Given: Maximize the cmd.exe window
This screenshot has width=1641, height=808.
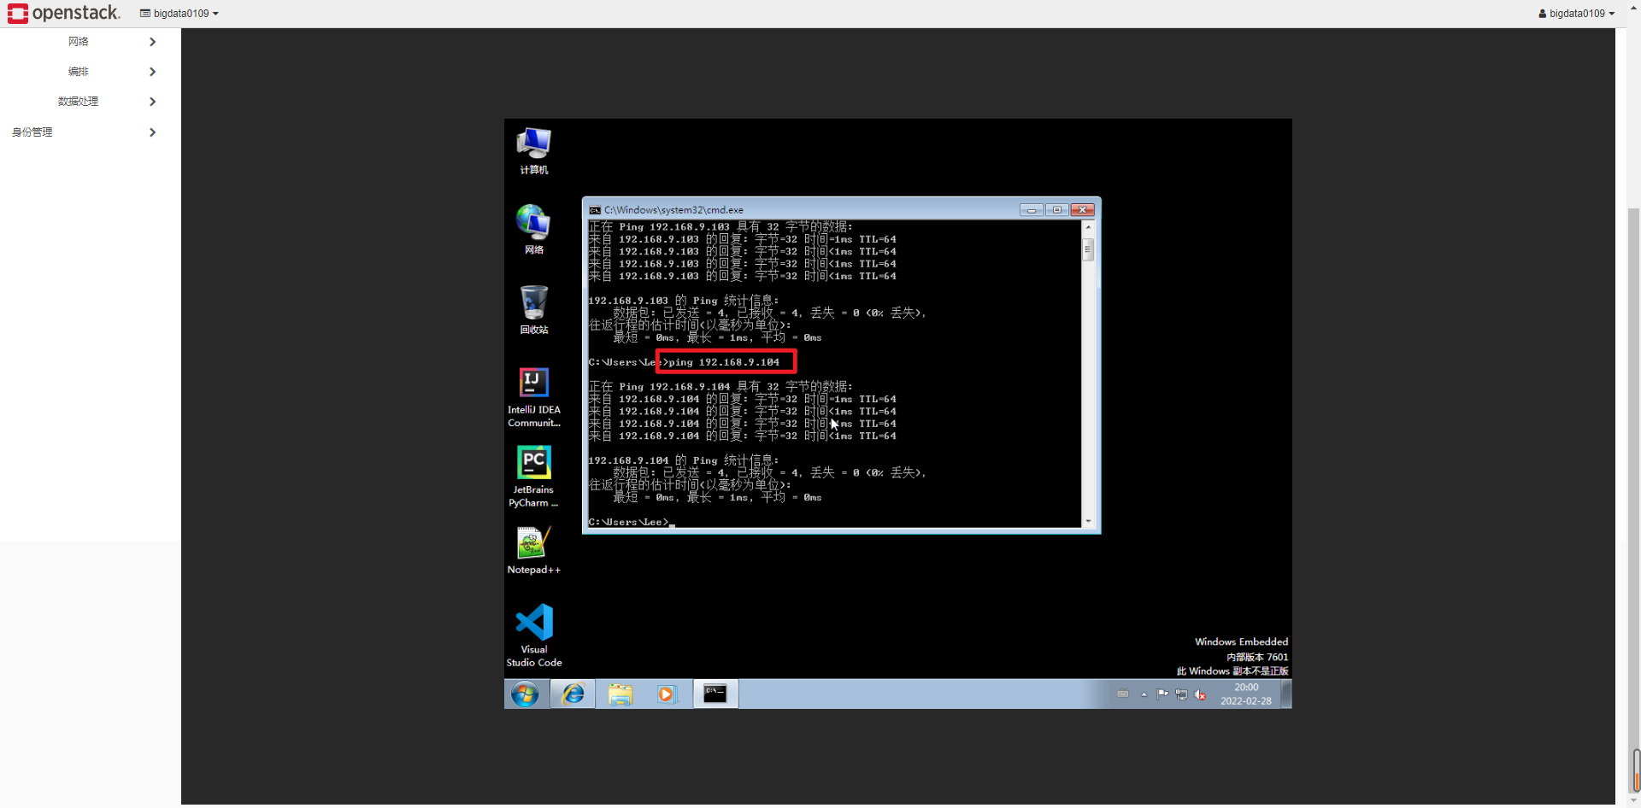Looking at the screenshot, I should point(1057,210).
